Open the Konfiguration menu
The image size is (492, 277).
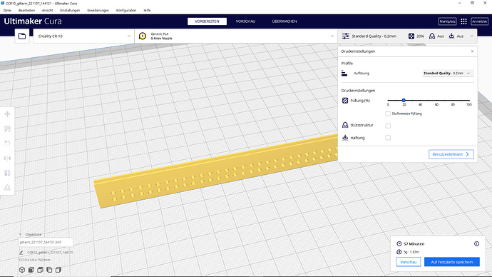126,11
